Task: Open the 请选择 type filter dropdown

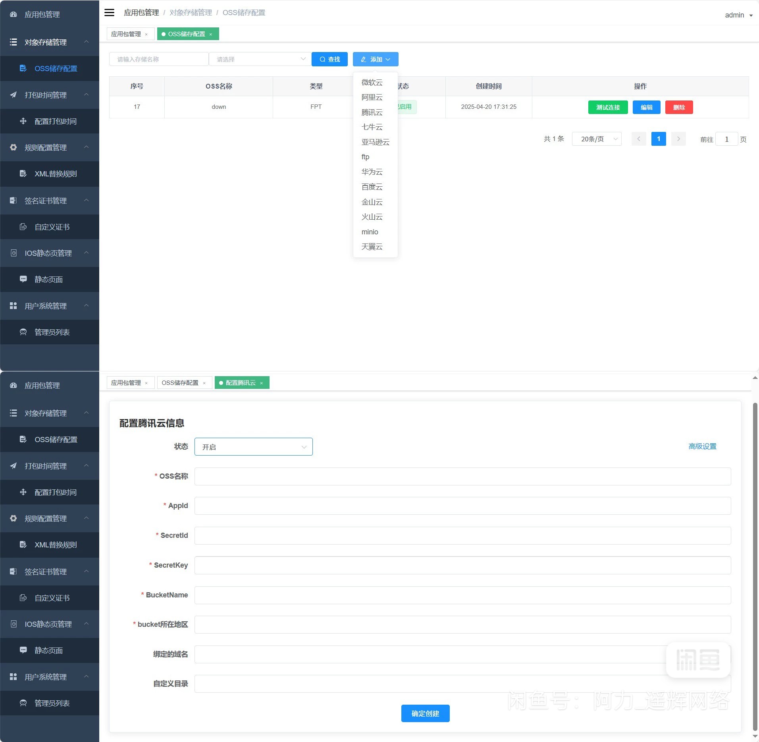Action: point(260,59)
